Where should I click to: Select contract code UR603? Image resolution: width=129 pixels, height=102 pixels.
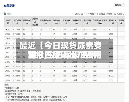click(7, 66)
